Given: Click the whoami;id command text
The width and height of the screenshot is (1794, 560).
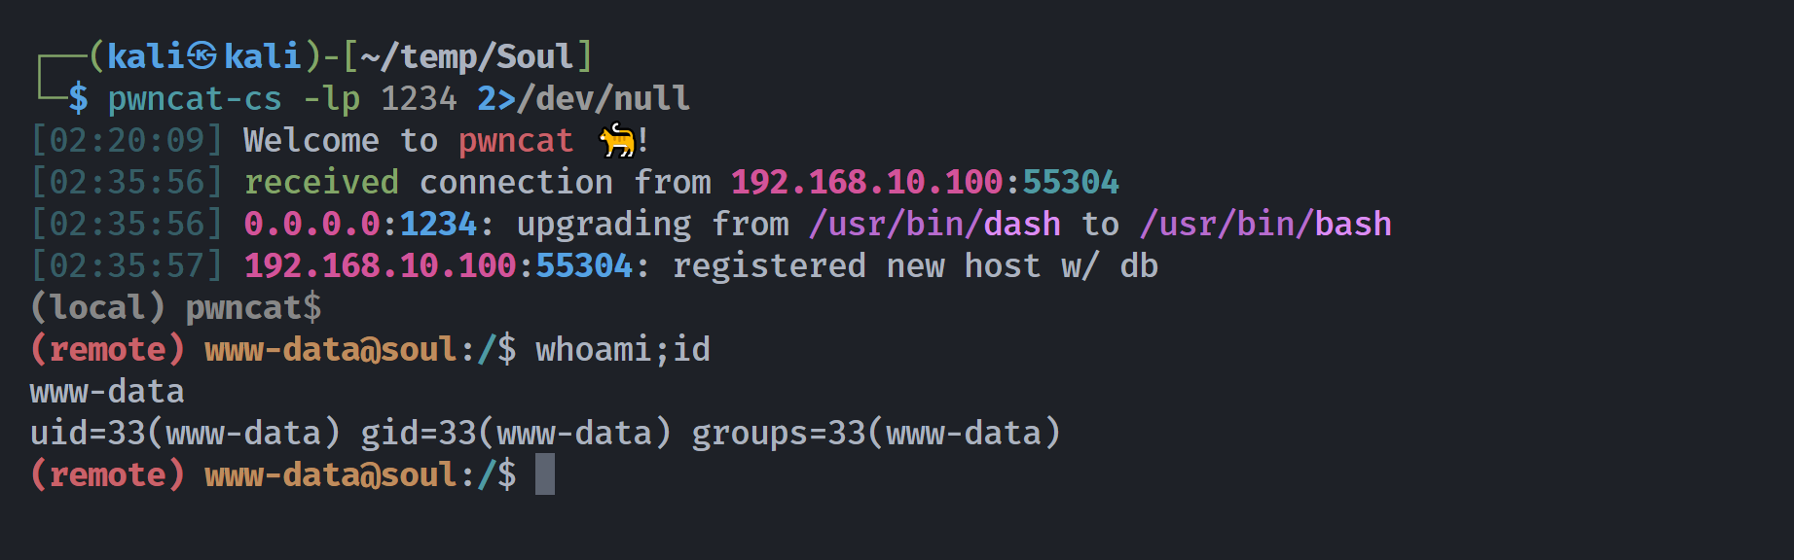Looking at the screenshot, I should click(623, 349).
